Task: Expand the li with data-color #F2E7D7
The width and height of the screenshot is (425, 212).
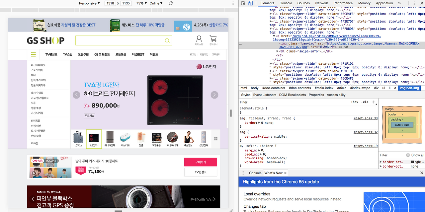Action: coord(271,22)
